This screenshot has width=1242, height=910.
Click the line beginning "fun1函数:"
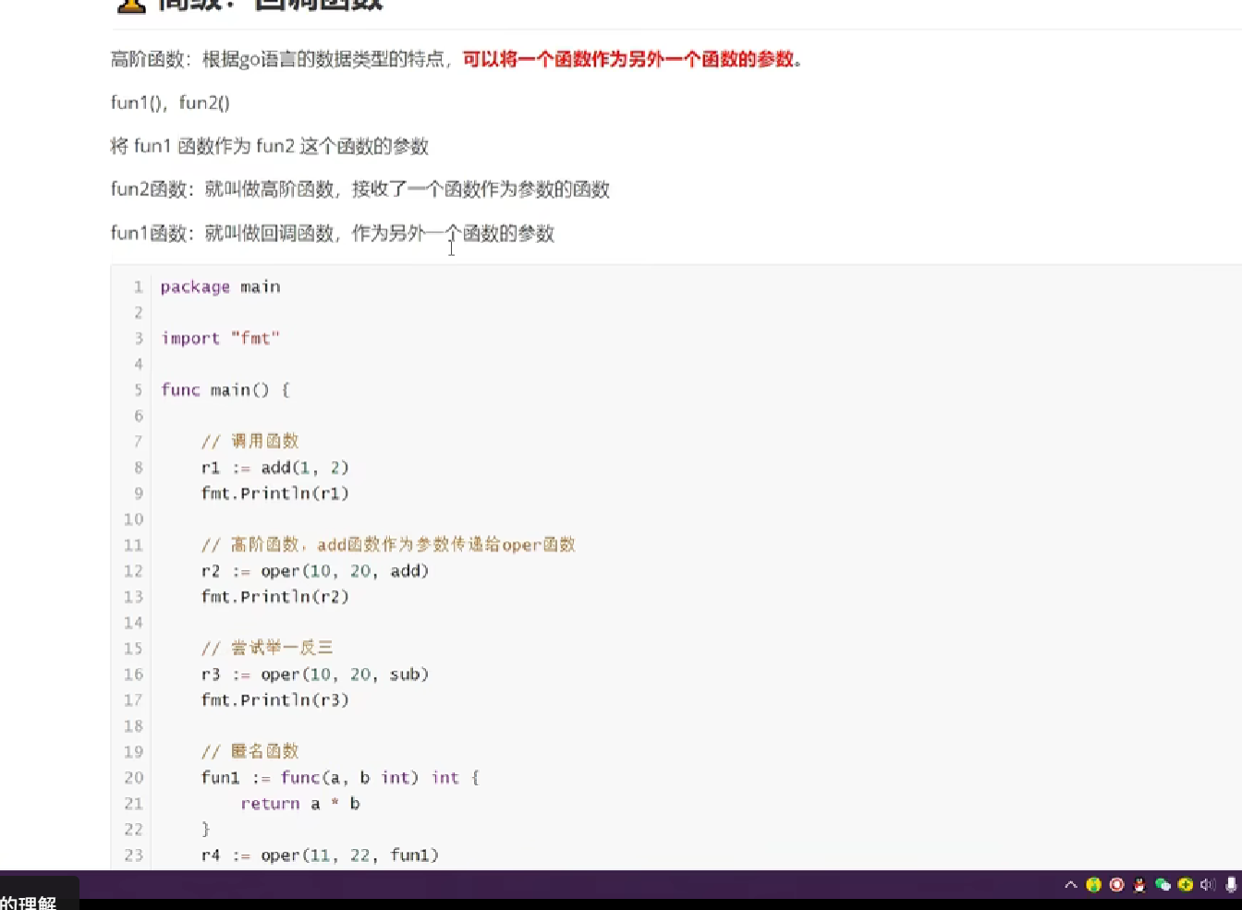(x=333, y=233)
